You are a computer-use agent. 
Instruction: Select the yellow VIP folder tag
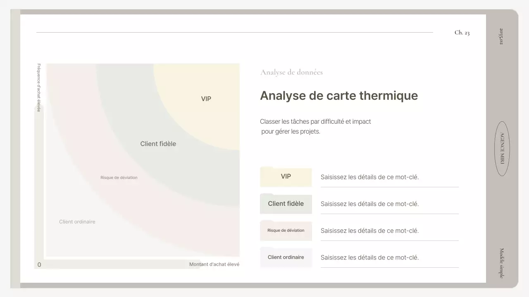click(x=286, y=177)
